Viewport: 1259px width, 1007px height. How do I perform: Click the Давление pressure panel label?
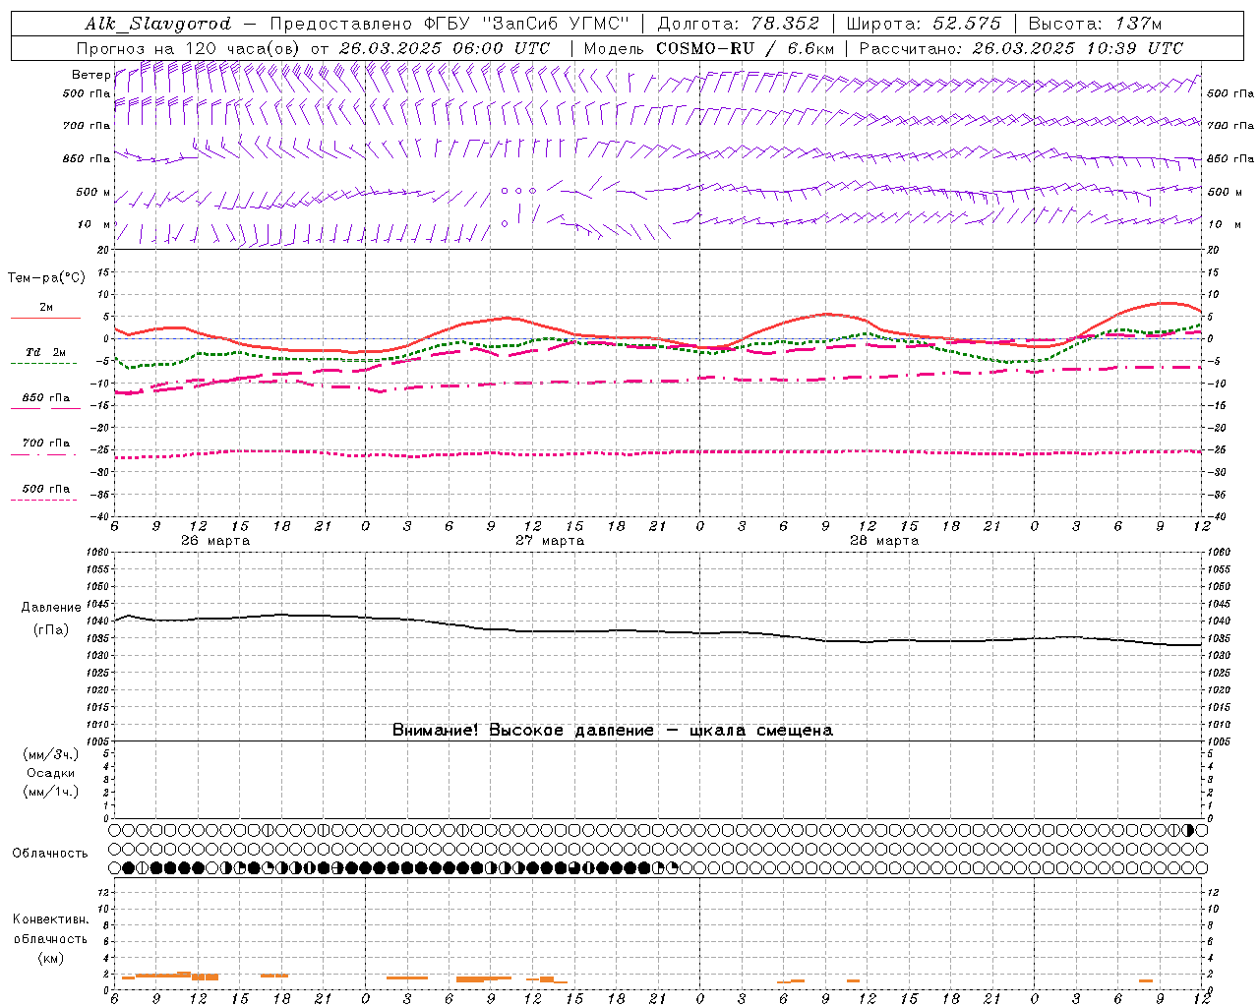click(x=50, y=608)
